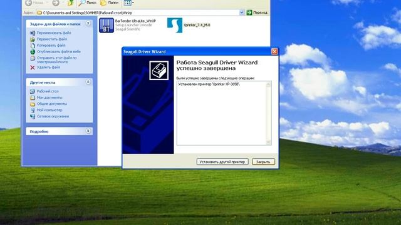Viewport: 401px width, 225px height.
Task: Click the Go (Переход) button
Action: click(257, 12)
